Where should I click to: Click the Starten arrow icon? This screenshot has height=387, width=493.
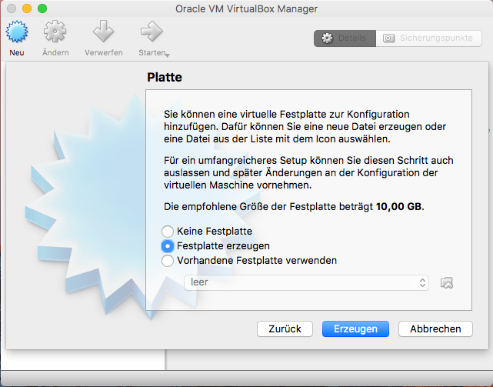tap(152, 33)
